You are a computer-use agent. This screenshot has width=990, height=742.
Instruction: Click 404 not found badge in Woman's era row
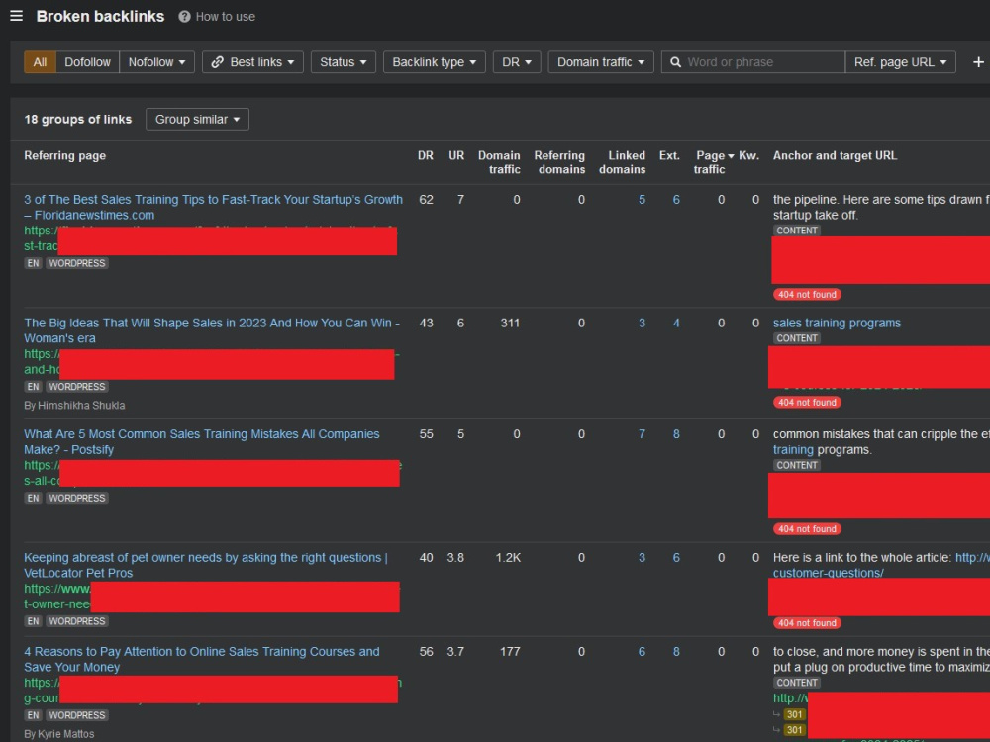click(x=807, y=402)
